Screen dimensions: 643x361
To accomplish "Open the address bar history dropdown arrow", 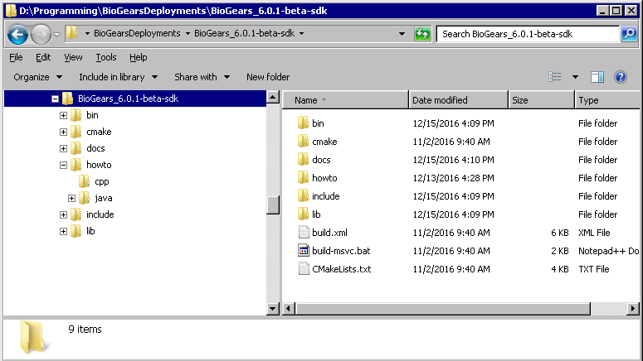I will 402,34.
